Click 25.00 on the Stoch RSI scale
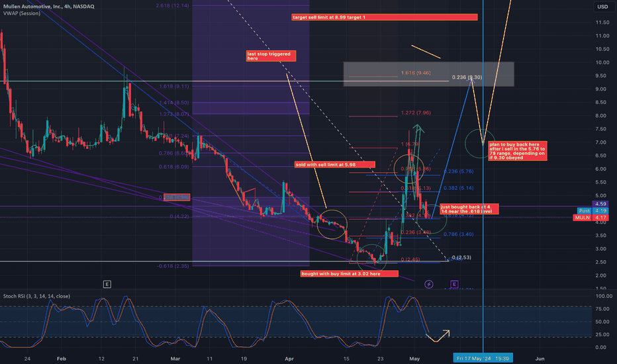The height and width of the screenshot is (364, 617). tap(602, 335)
